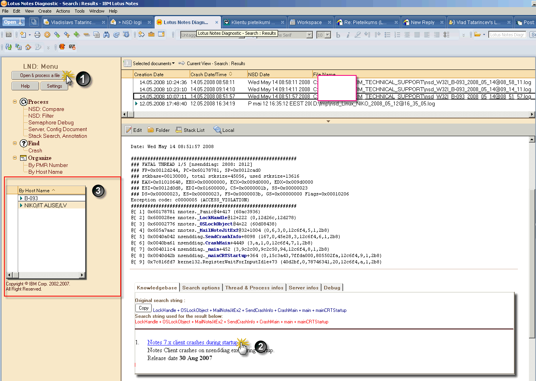Click the binoculars search icon
536x381 pixels.
(106, 35)
